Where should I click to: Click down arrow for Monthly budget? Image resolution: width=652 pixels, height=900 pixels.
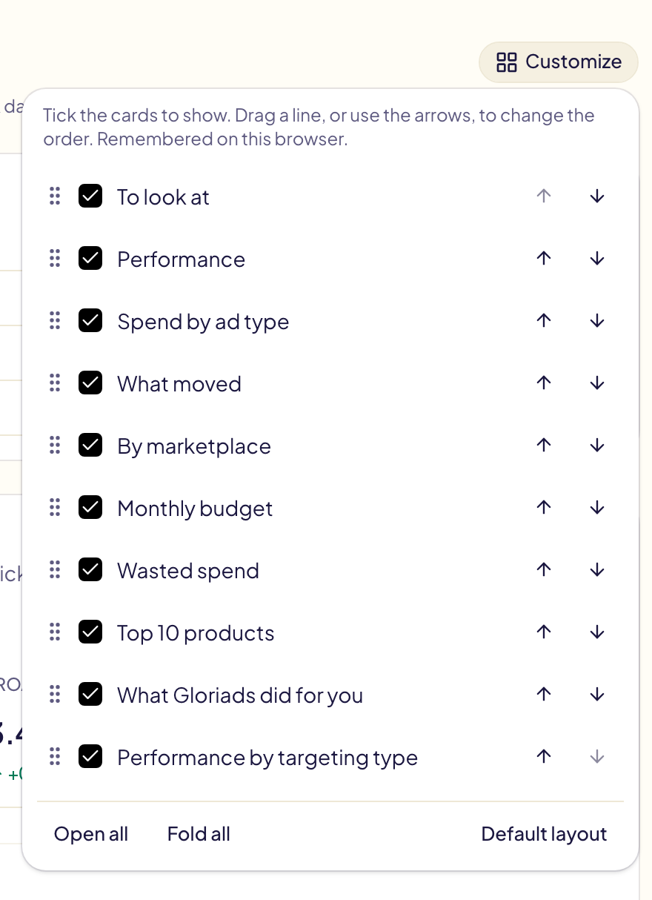tap(597, 507)
